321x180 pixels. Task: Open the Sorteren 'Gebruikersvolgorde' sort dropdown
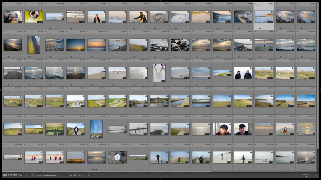(x=50, y=175)
